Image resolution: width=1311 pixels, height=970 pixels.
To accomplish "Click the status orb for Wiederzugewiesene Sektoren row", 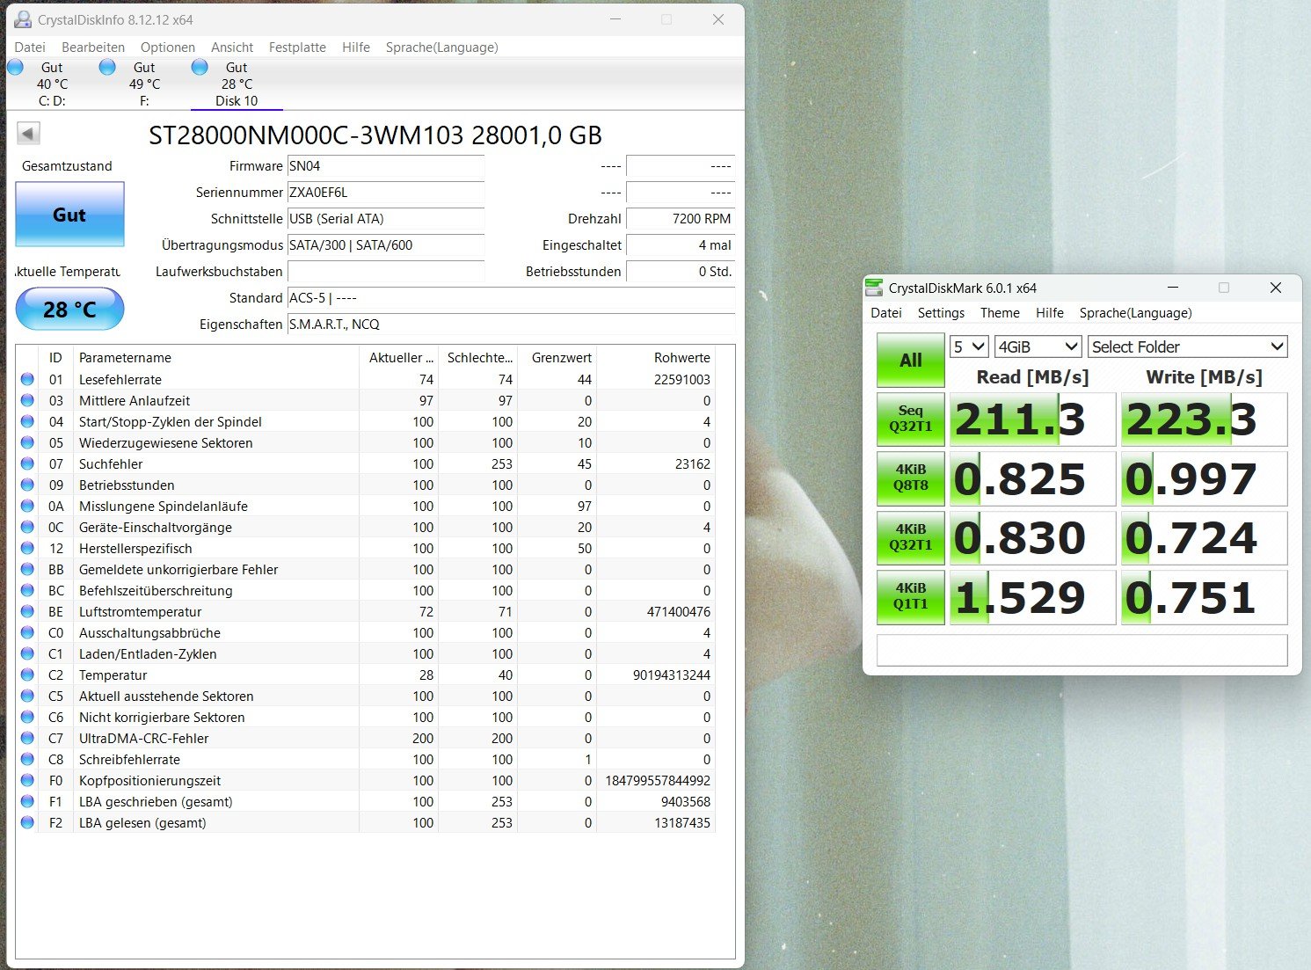I will click(27, 442).
